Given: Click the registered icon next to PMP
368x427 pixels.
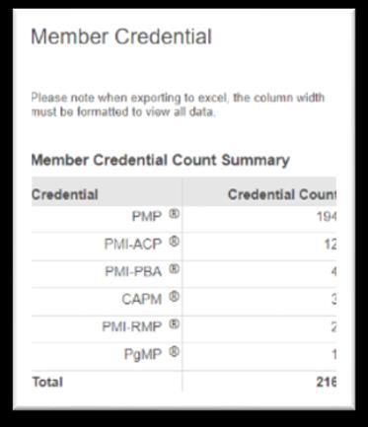Looking at the screenshot, I should pos(175,214).
